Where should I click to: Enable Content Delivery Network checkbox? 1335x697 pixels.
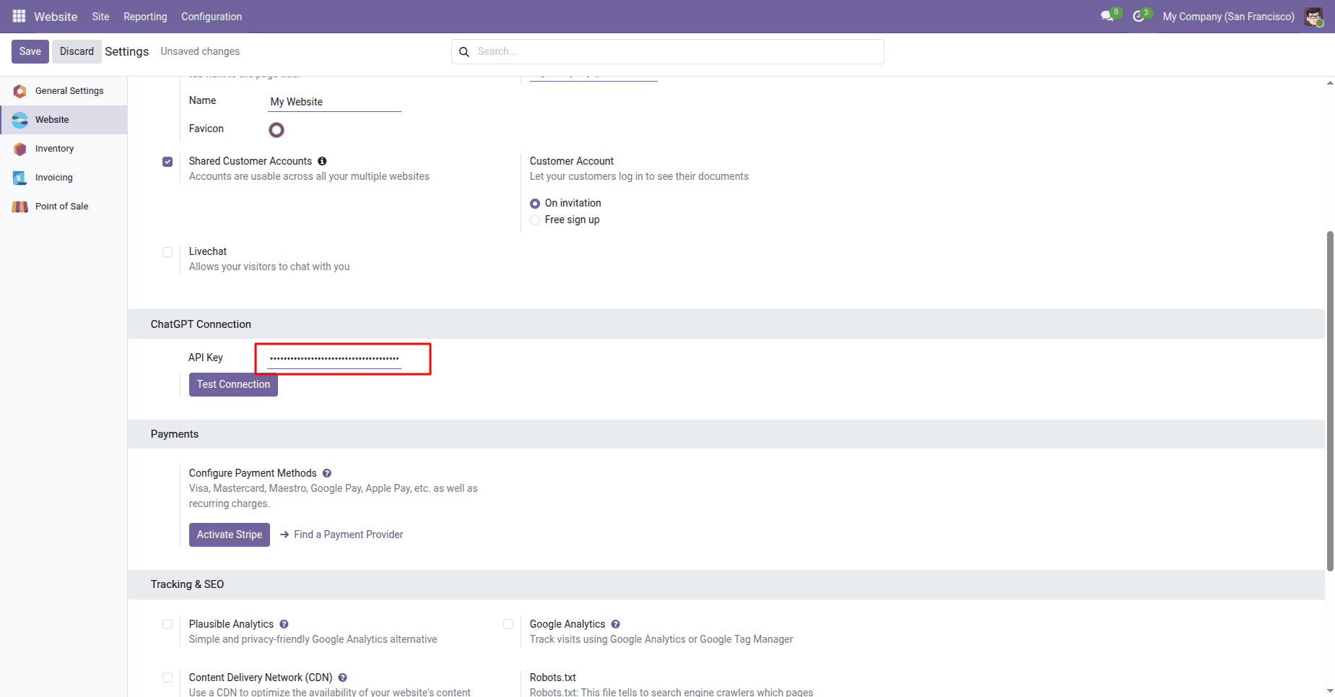pyautogui.click(x=168, y=677)
